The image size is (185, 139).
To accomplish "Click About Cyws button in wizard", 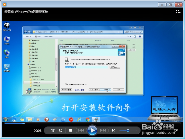I will click(66, 90).
